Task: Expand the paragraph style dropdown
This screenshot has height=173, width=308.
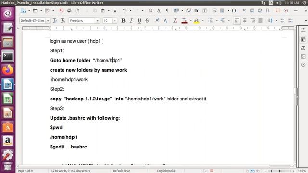Action: point(48,21)
